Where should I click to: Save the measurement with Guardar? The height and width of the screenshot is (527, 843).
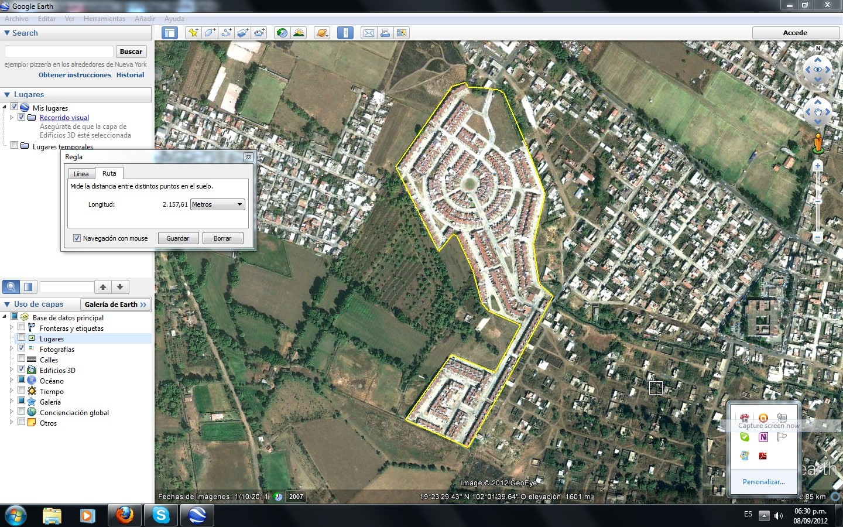point(177,238)
